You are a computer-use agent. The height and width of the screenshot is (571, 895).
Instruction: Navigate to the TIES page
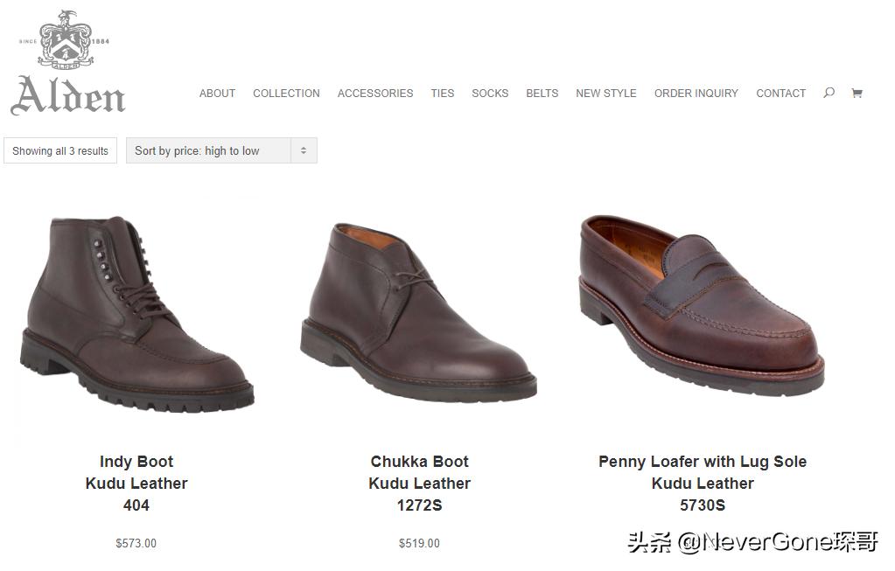coord(443,94)
